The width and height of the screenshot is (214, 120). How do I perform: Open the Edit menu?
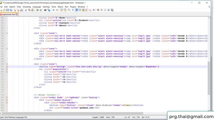6,7
